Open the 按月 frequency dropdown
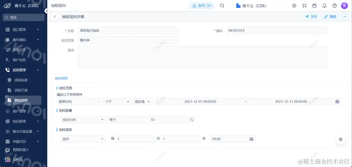Viewport: 352px width, 167px height. 83,139
